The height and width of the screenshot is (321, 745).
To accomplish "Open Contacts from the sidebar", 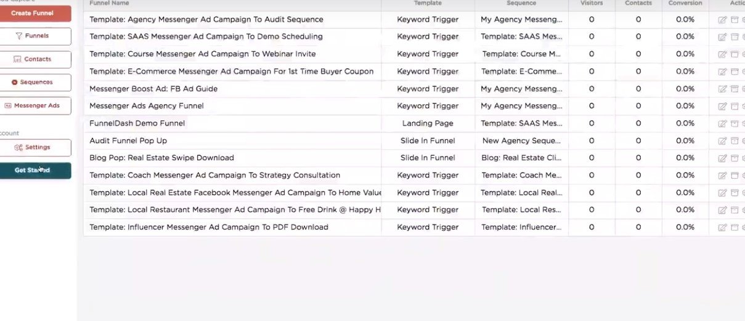I will tap(35, 60).
